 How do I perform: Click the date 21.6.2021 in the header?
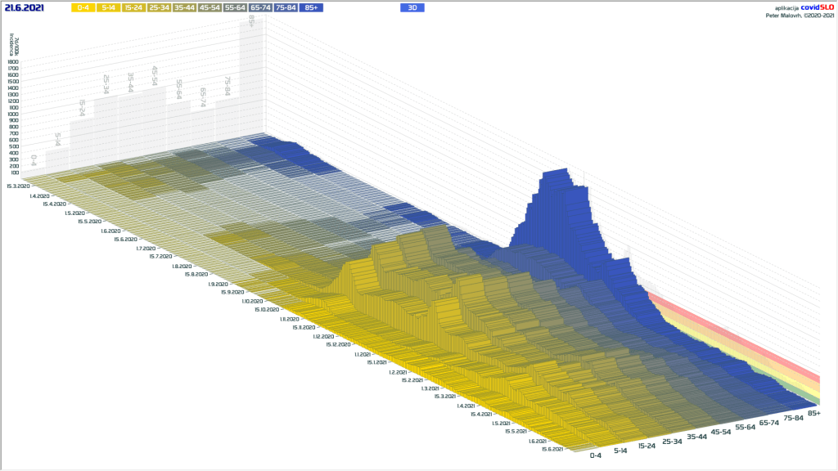click(x=25, y=7)
